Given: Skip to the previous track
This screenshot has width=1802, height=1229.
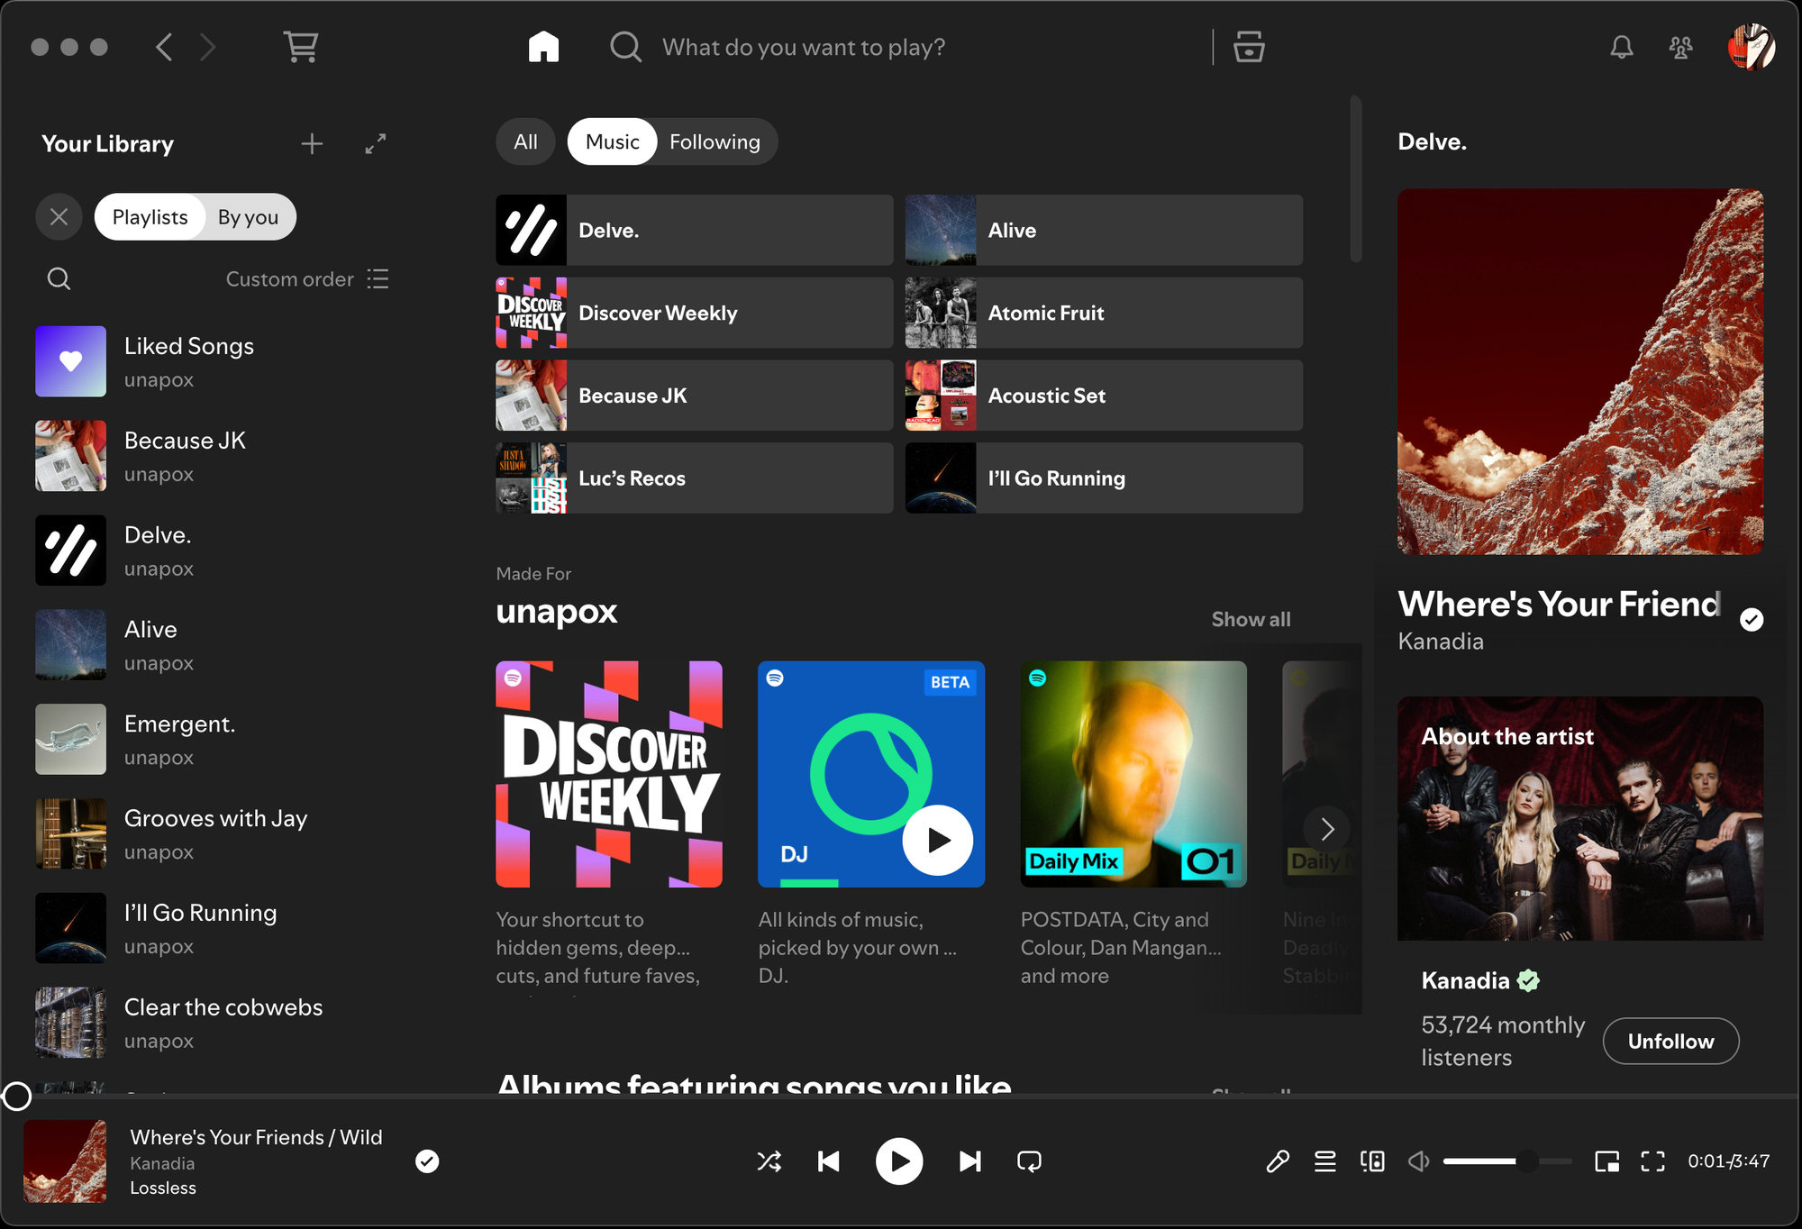Looking at the screenshot, I should click(829, 1161).
